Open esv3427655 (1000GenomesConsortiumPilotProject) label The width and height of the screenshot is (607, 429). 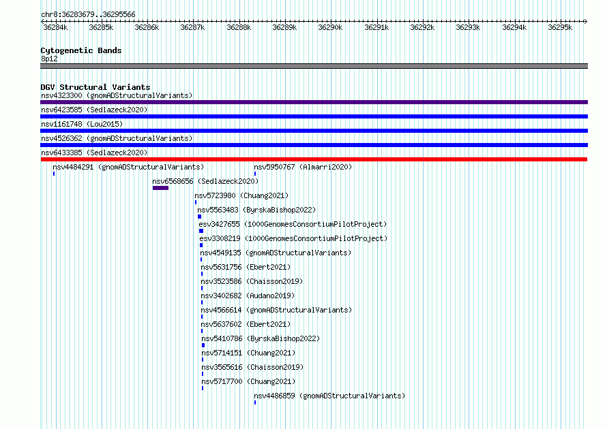click(293, 224)
